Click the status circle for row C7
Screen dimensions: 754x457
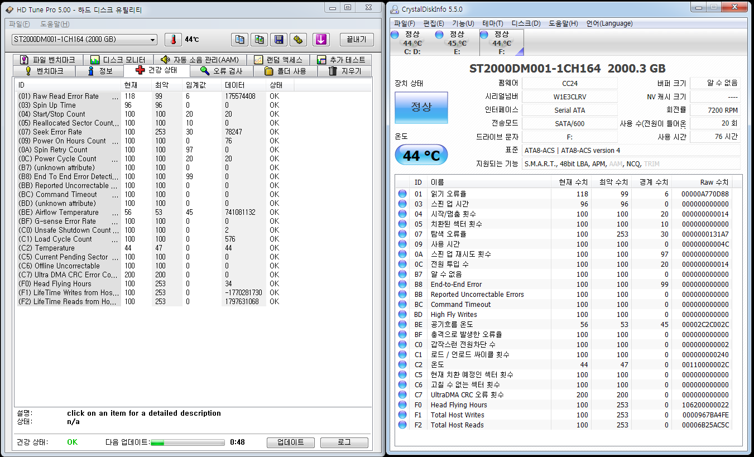pos(402,395)
